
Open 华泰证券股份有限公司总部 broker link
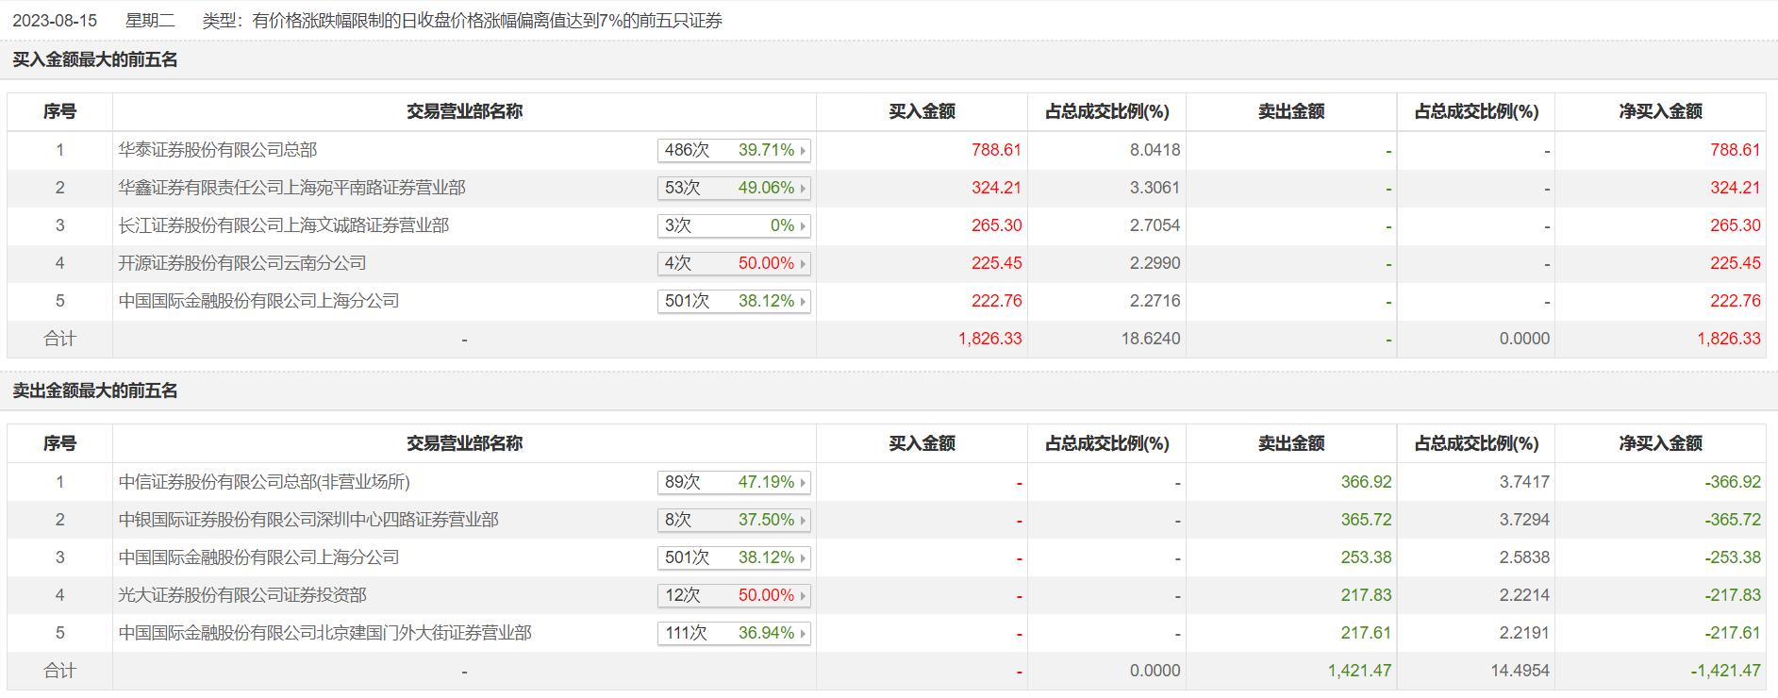pyautogui.click(x=218, y=150)
